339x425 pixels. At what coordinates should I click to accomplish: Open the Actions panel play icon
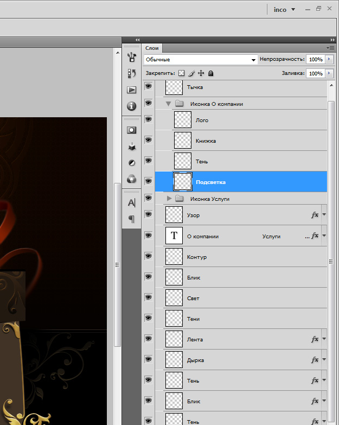(131, 90)
